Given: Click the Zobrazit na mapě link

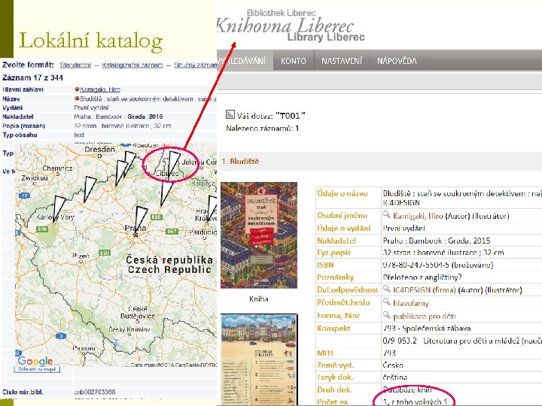Looking at the screenshot, I should point(37,369).
